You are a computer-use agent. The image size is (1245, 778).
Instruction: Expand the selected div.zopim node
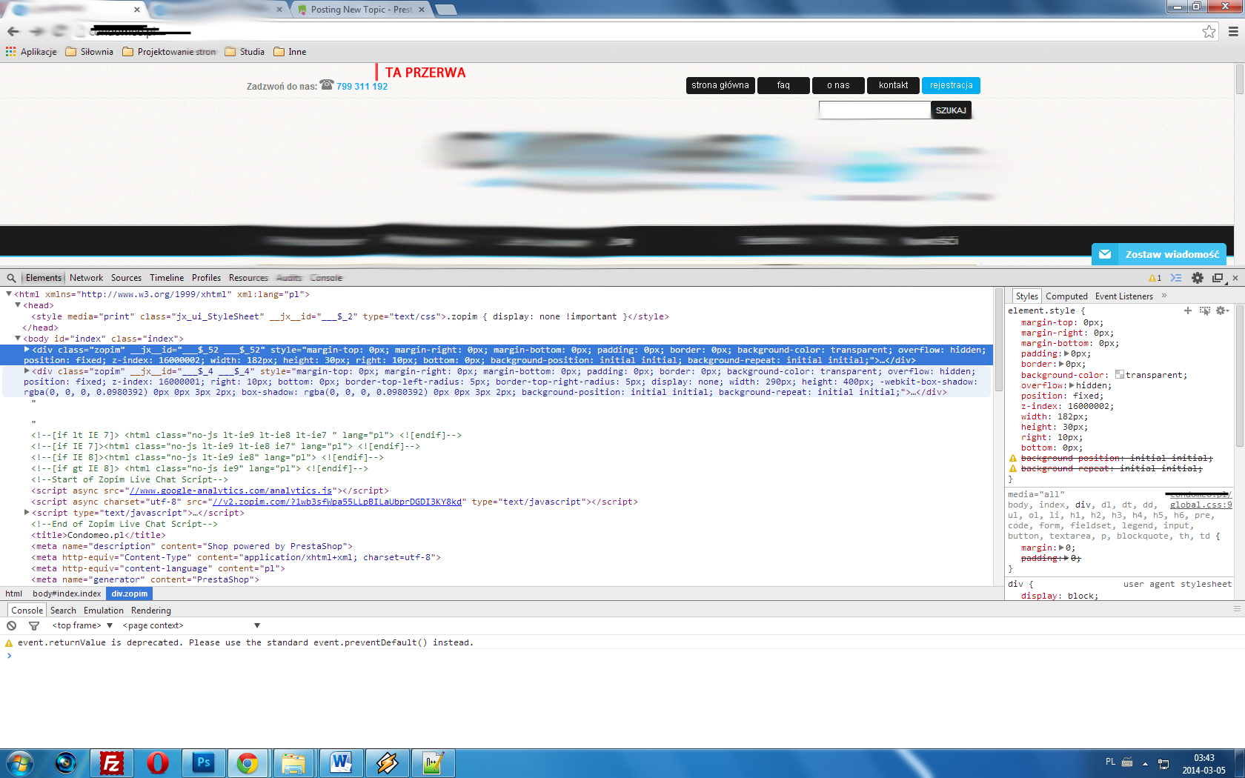click(27, 350)
